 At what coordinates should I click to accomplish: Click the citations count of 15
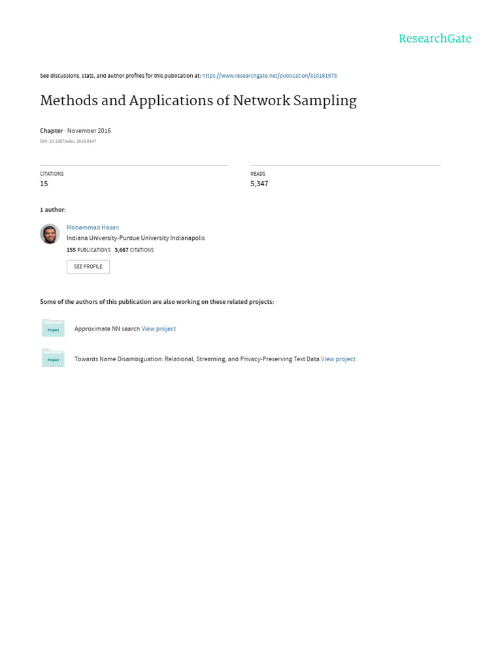(44, 184)
